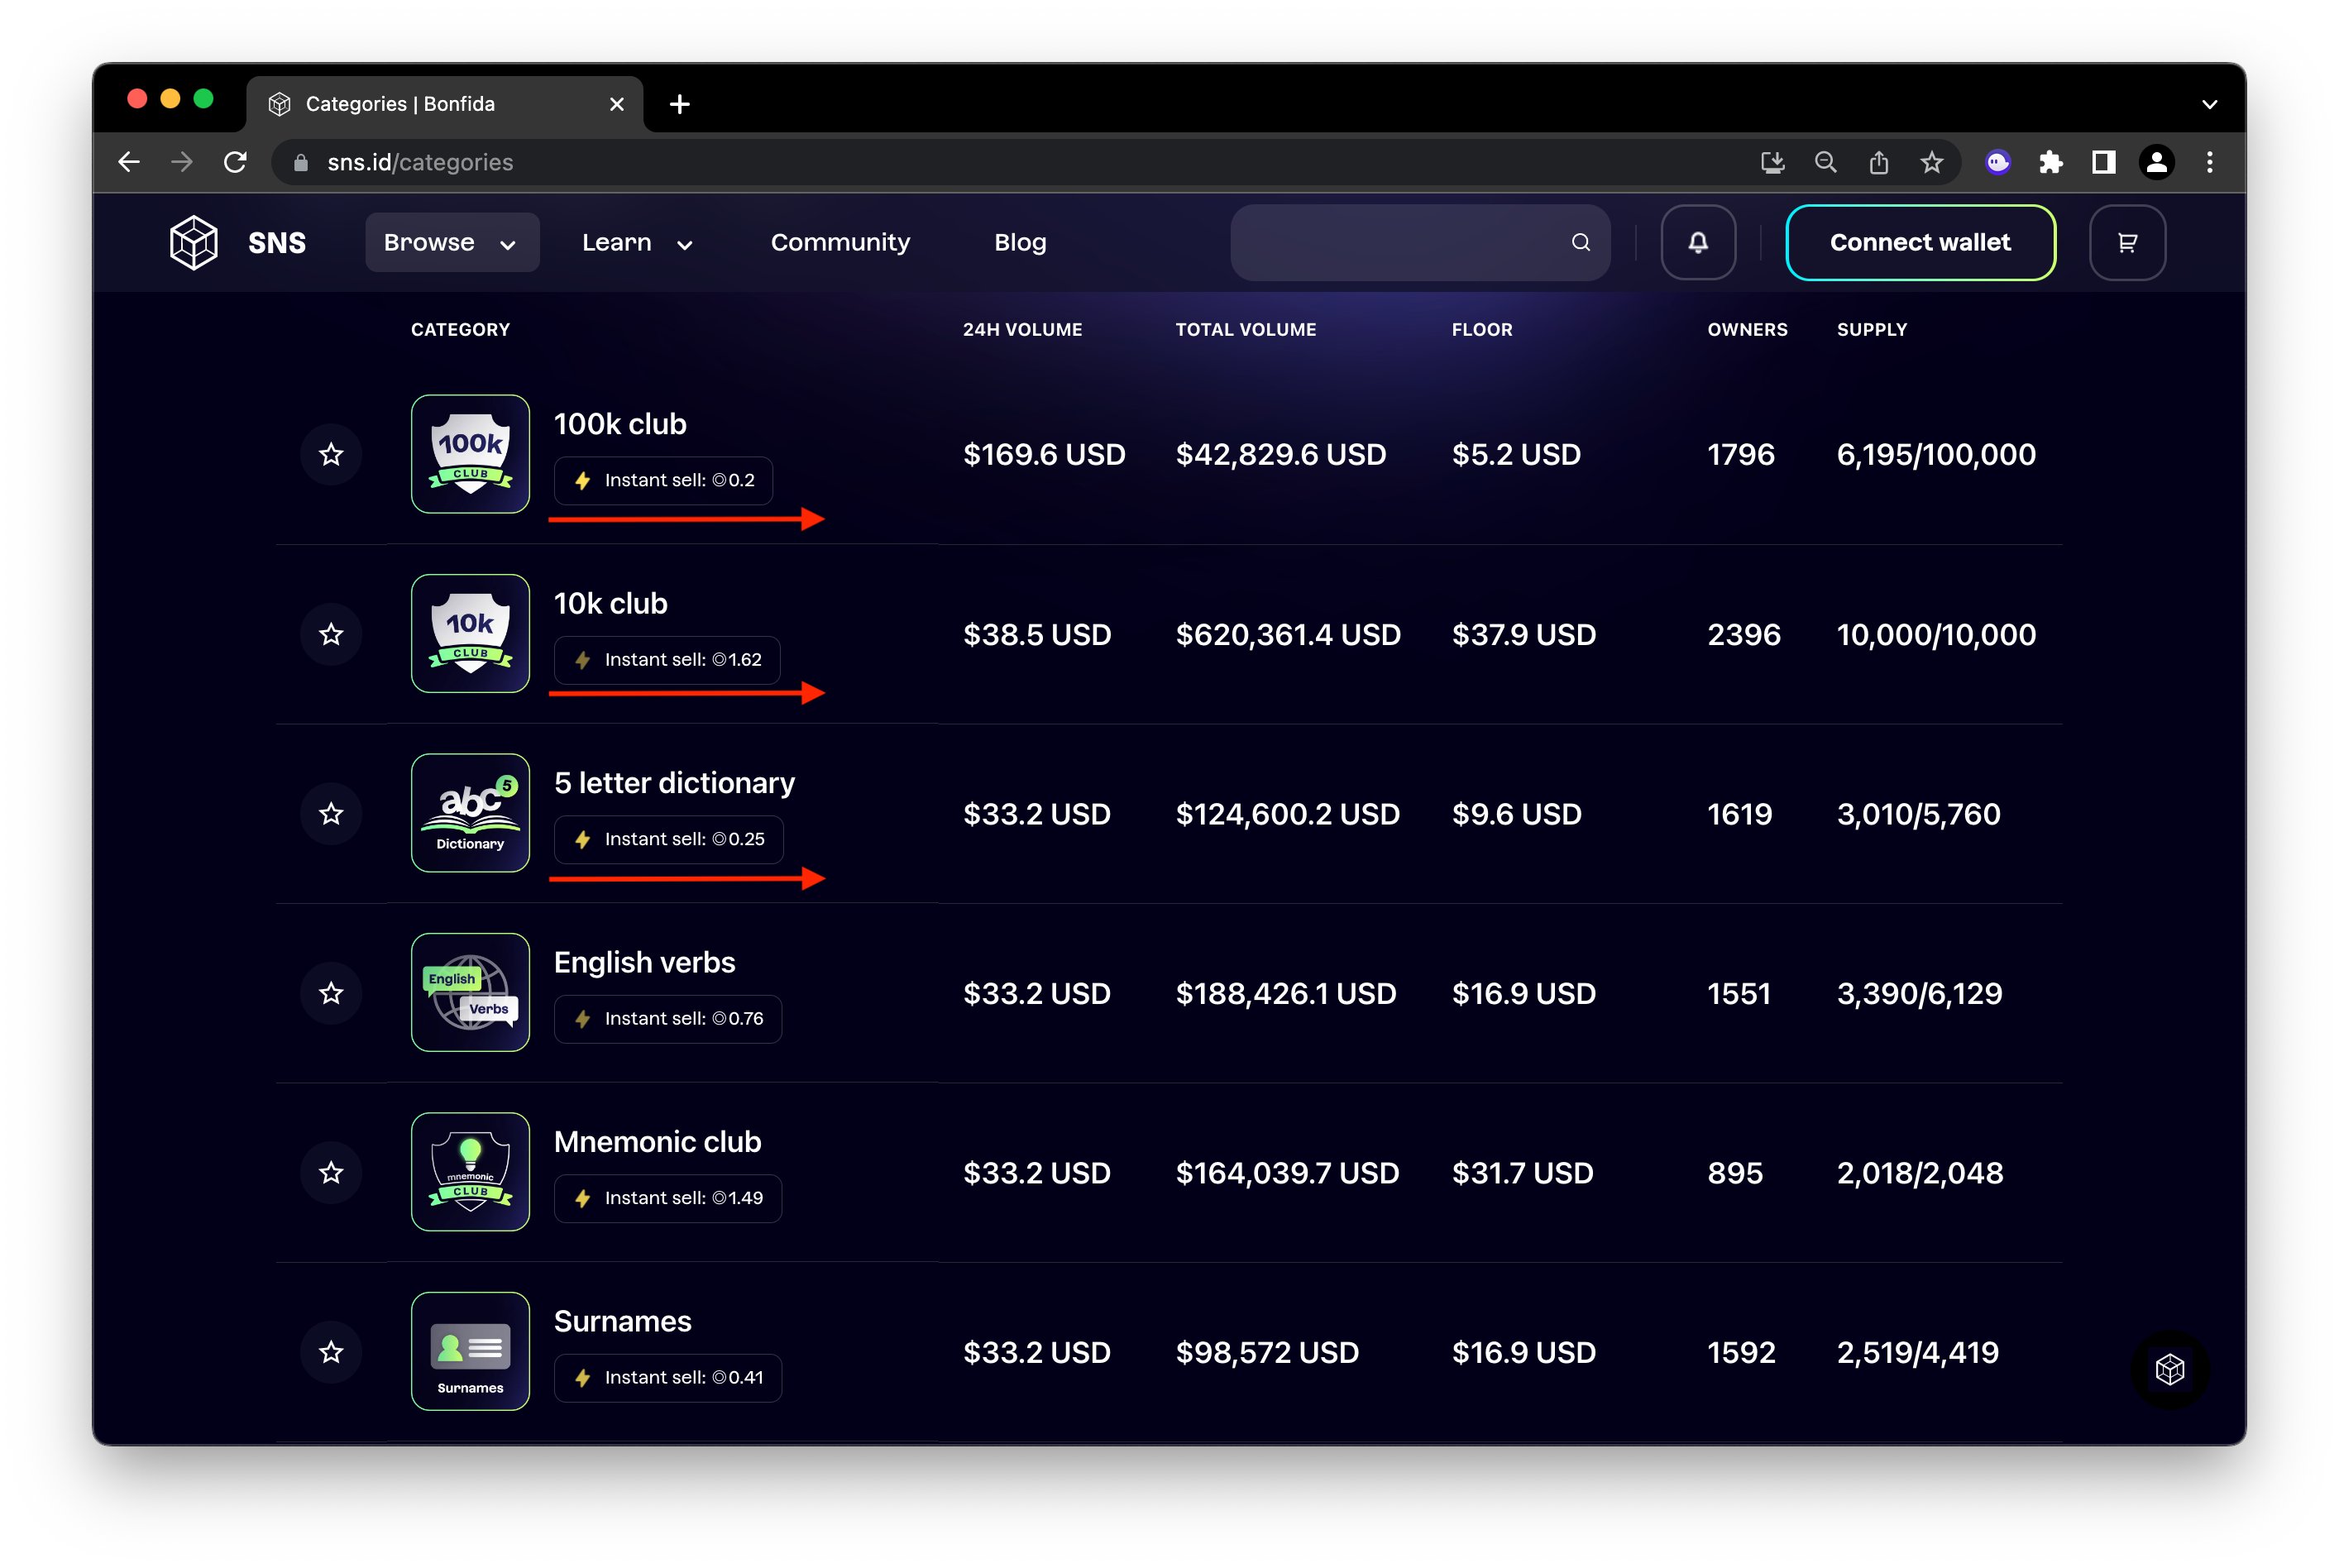This screenshot has width=2339, height=1568.
Task: Click the SNS cube logo
Action: pyautogui.click(x=193, y=242)
